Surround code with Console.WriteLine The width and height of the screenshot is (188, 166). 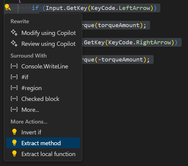pyautogui.click(x=45, y=66)
